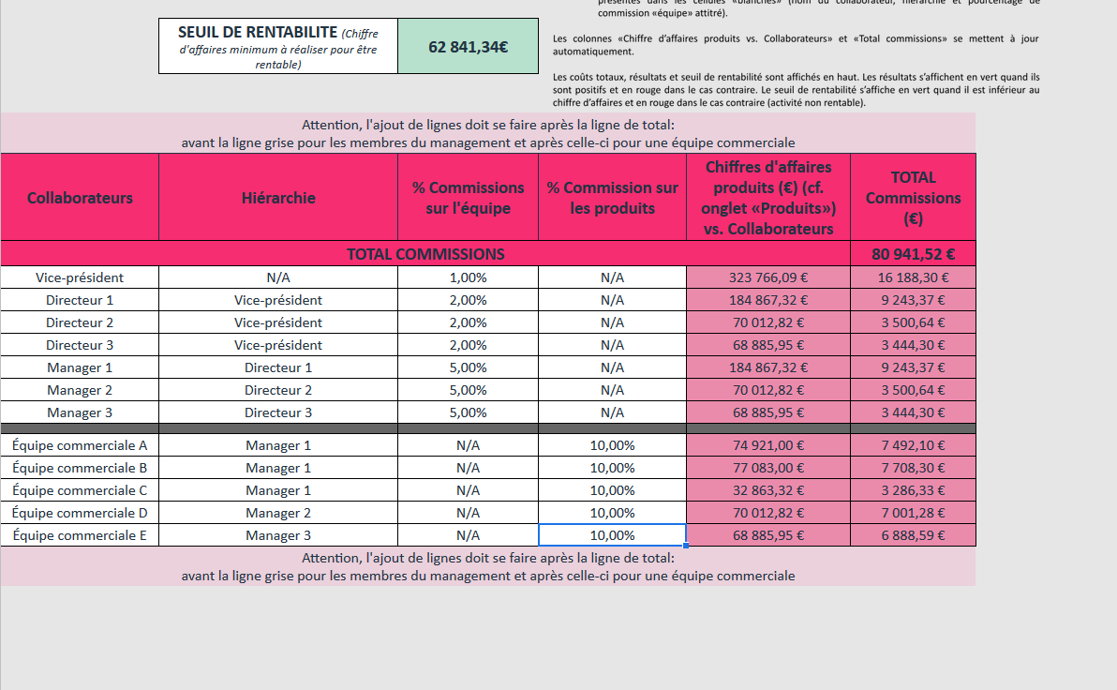
Task: Click Manager 3's hierarchy cell
Action: coord(278,412)
